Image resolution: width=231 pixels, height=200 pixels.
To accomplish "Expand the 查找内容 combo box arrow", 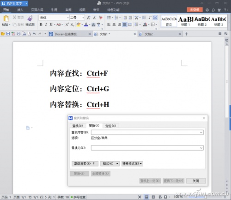I will point(201,133).
